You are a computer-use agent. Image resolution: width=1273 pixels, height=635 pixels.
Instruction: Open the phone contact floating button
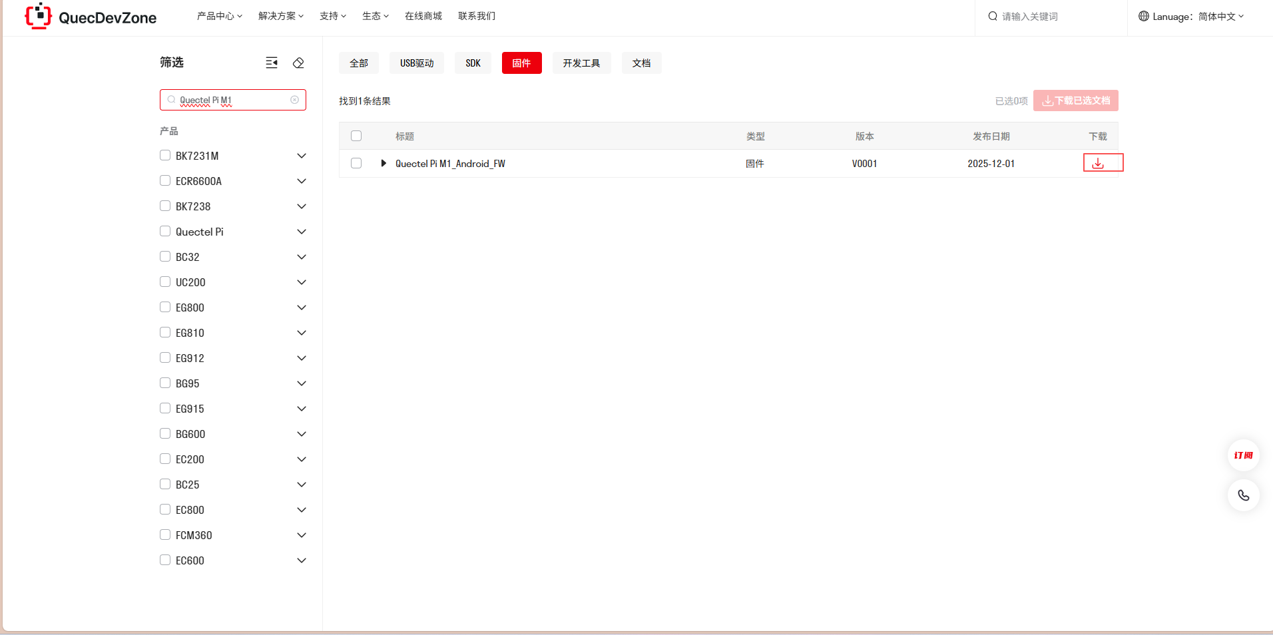[x=1243, y=495]
